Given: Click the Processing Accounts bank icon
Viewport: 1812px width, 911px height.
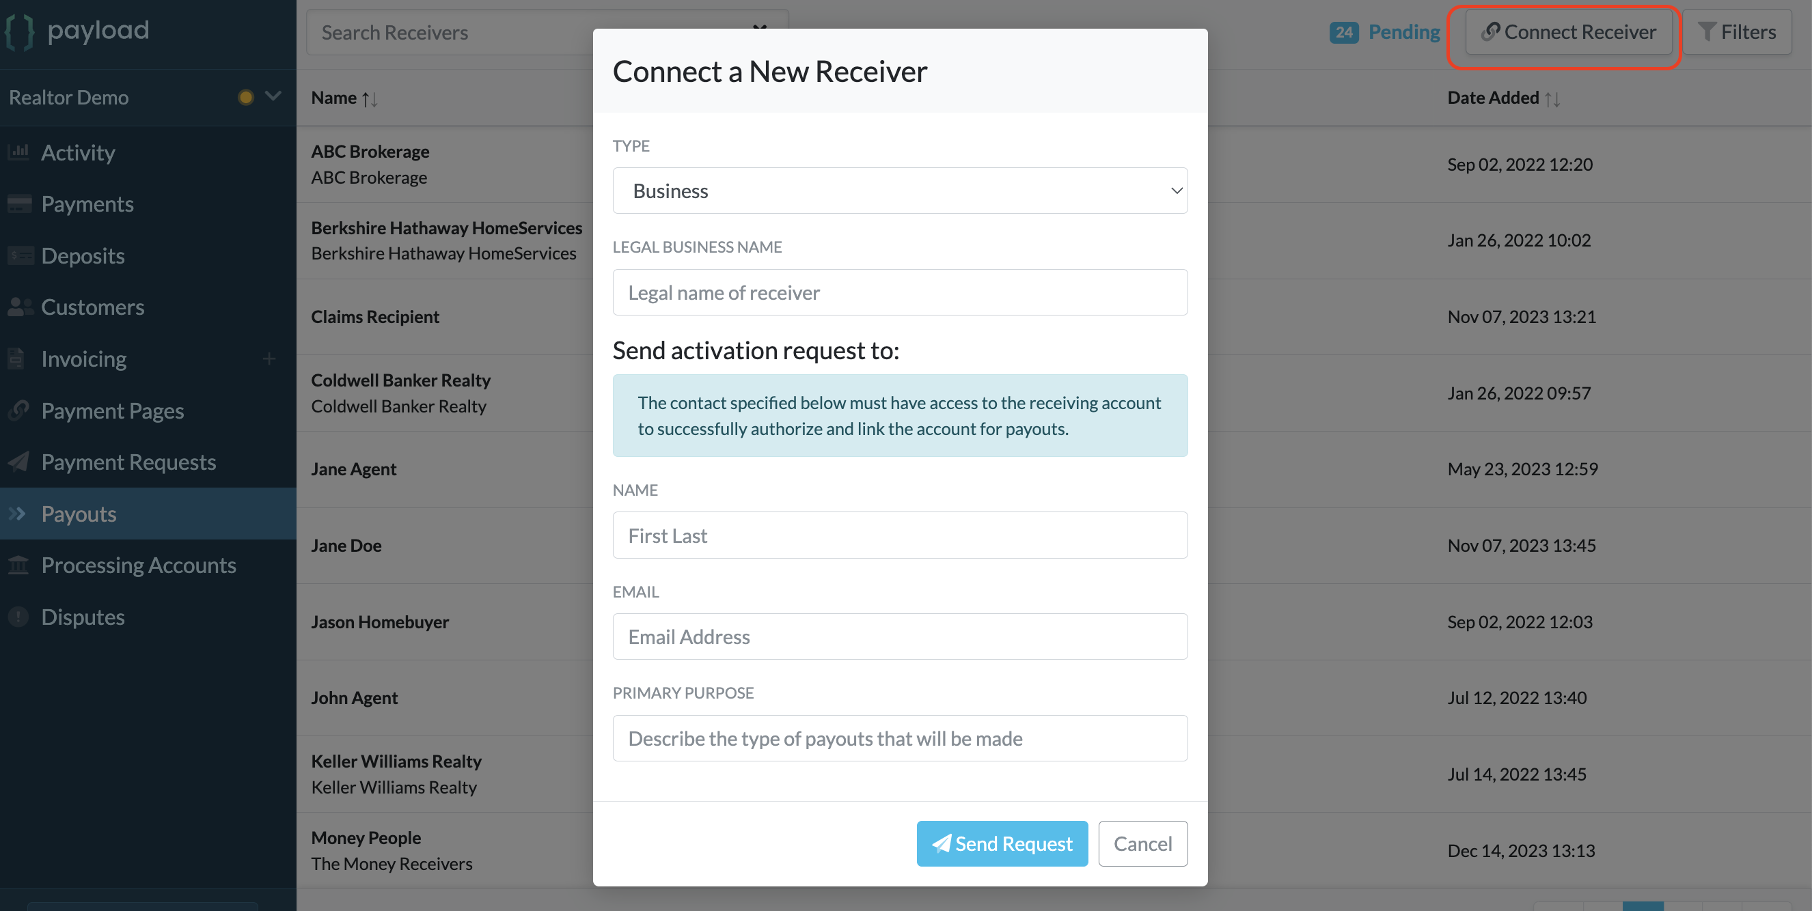Looking at the screenshot, I should pyautogui.click(x=19, y=565).
